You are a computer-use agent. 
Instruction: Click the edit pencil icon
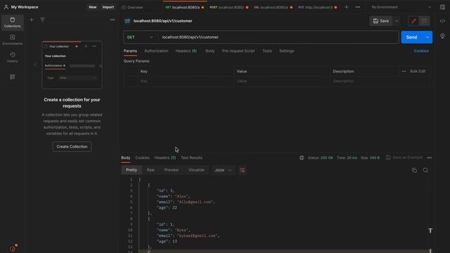(x=413, y=21)
